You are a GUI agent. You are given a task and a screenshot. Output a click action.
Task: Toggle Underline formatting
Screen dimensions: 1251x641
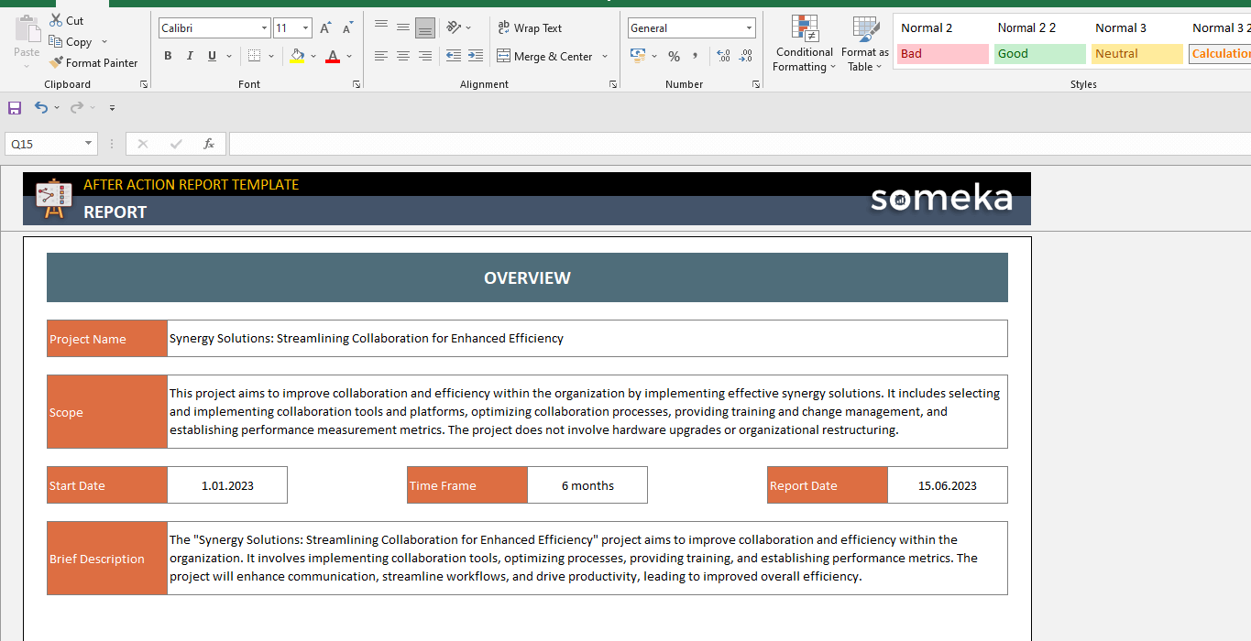(x=212, y=56)
